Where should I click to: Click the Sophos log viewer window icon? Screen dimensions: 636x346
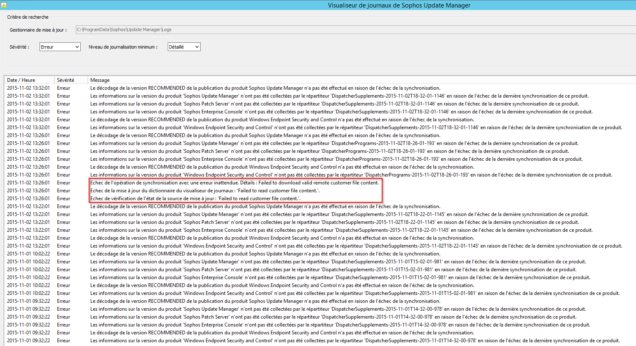pyautogui.click(x=3, y=5)
